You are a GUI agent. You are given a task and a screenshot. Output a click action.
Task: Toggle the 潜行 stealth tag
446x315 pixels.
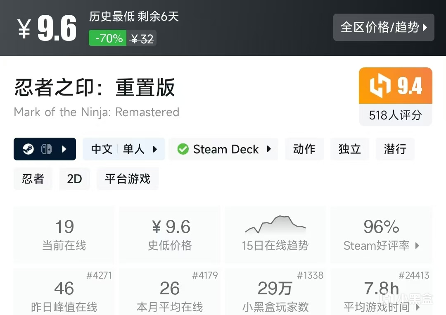tap(395, 149)
